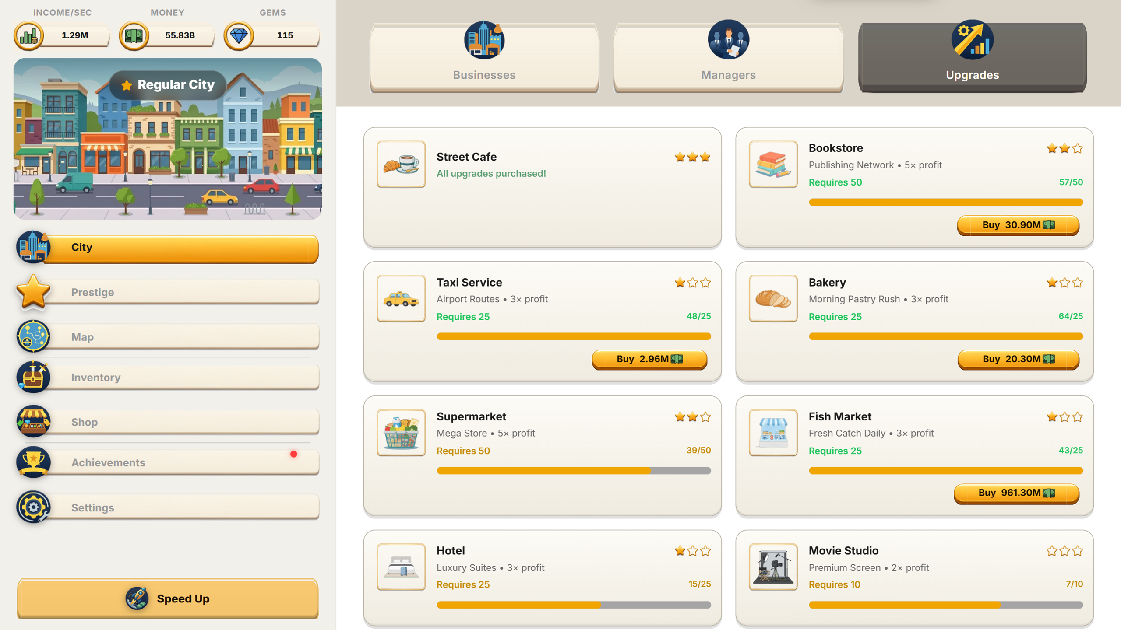
Task: Open the Inventory treasure chest icon
Action: click(x=33, y=377)
